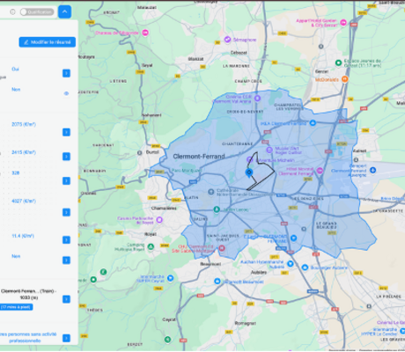The height and width of the screenshot is (352, 405).
Task: Open the arrow for the Clermont-Ferrand Train station row
Action: 66,299
